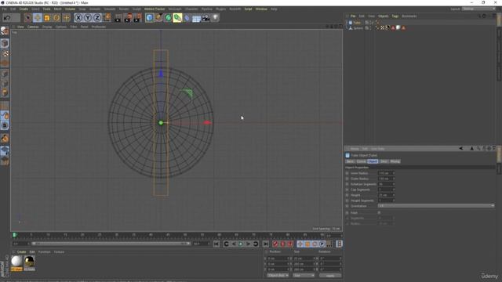
Task: Toggle the Z axis lock
Action: coord(97,17)
